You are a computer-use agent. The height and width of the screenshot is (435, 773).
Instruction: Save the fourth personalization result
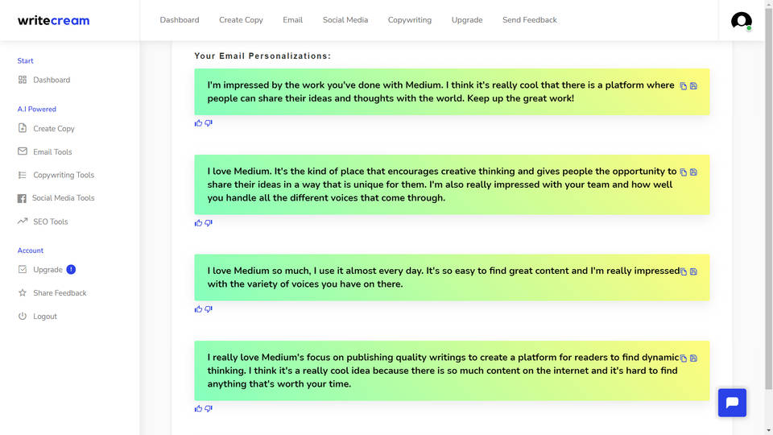(693, 358)
